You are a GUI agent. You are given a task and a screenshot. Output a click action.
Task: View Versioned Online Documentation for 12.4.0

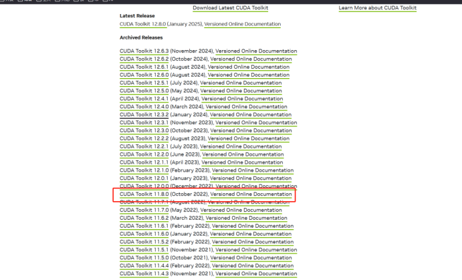point(246,106)
